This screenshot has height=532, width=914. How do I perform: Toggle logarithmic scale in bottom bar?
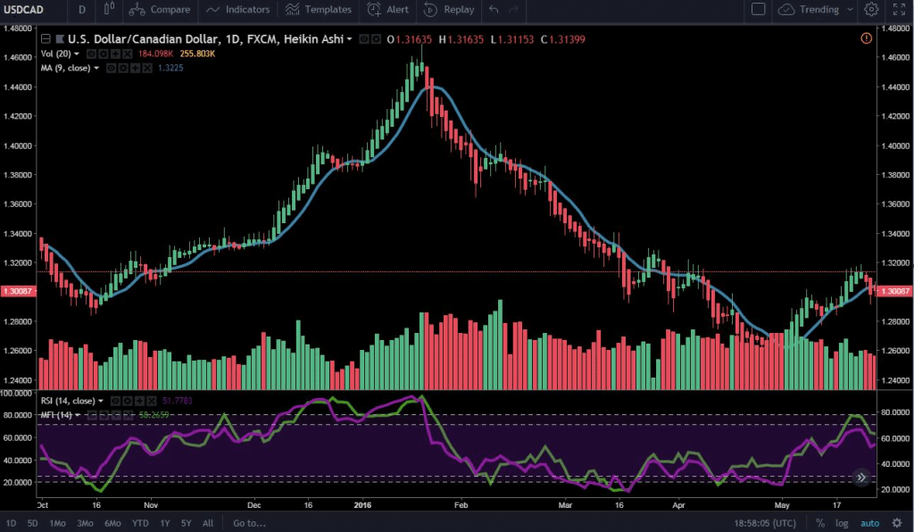point(842,522)
